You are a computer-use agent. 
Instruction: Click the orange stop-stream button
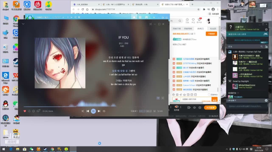pyautogui.click(x=210, y=108)
